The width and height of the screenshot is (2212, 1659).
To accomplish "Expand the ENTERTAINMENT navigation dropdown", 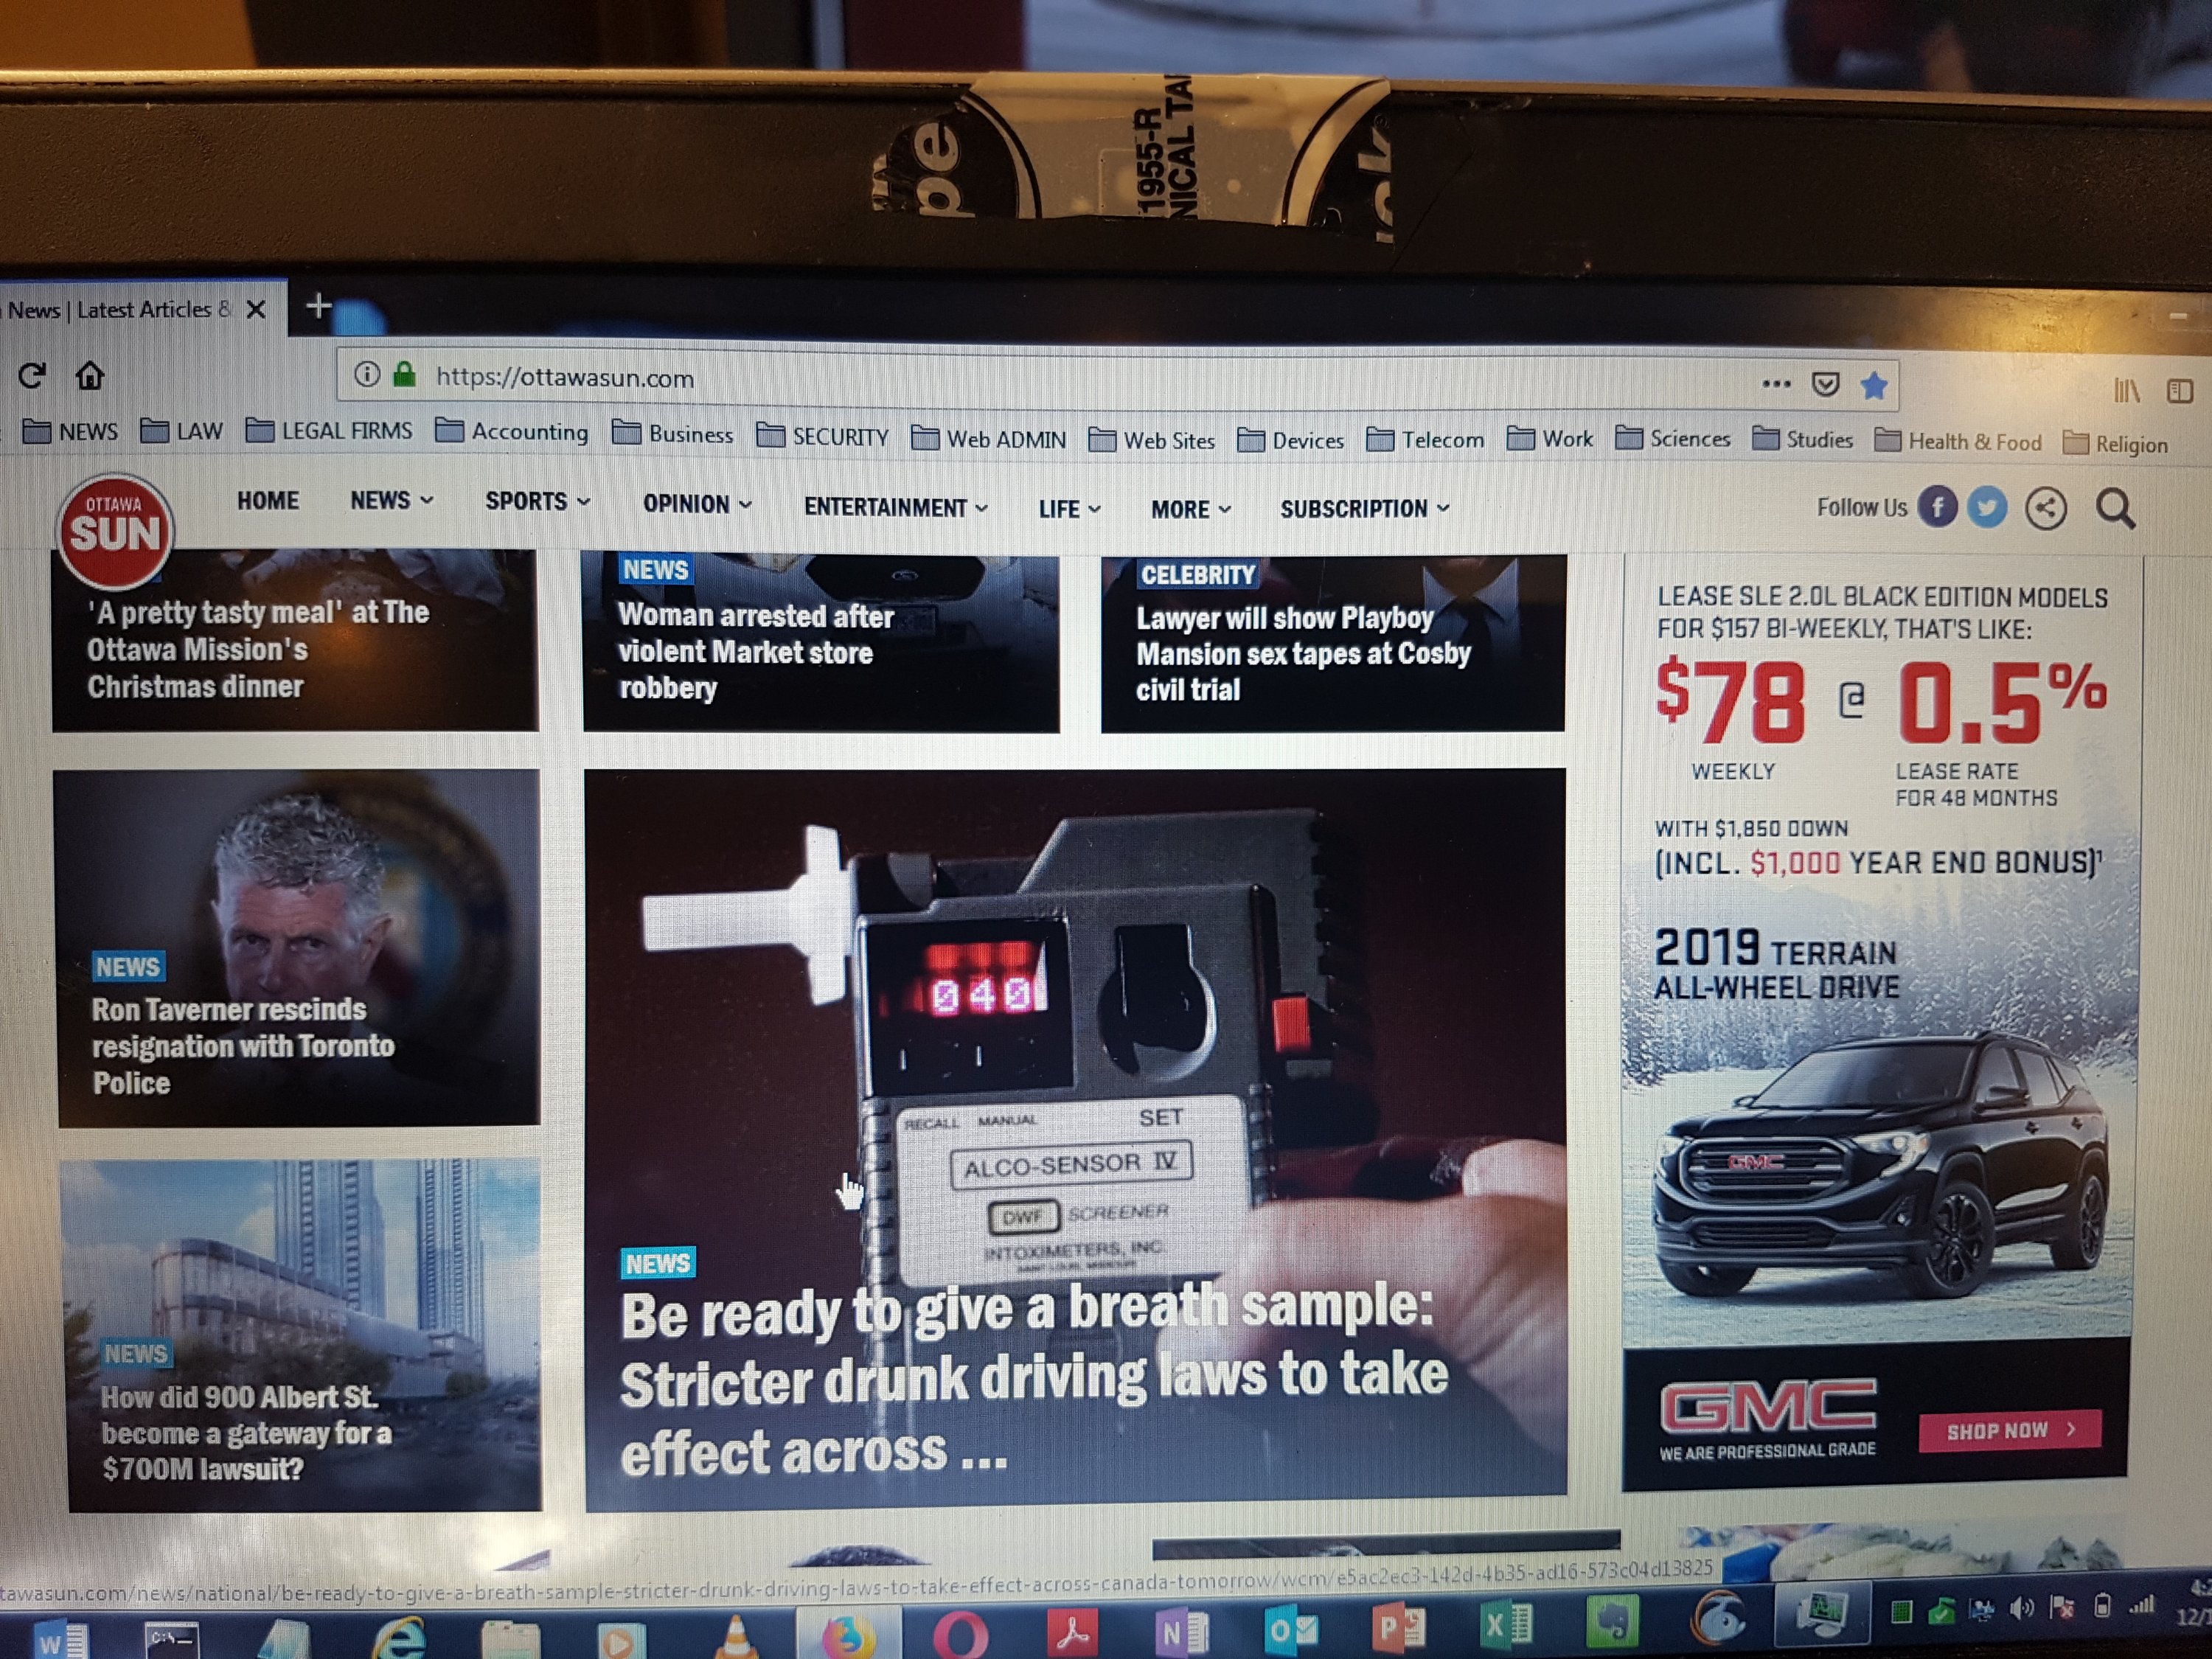I will [895, 507].
